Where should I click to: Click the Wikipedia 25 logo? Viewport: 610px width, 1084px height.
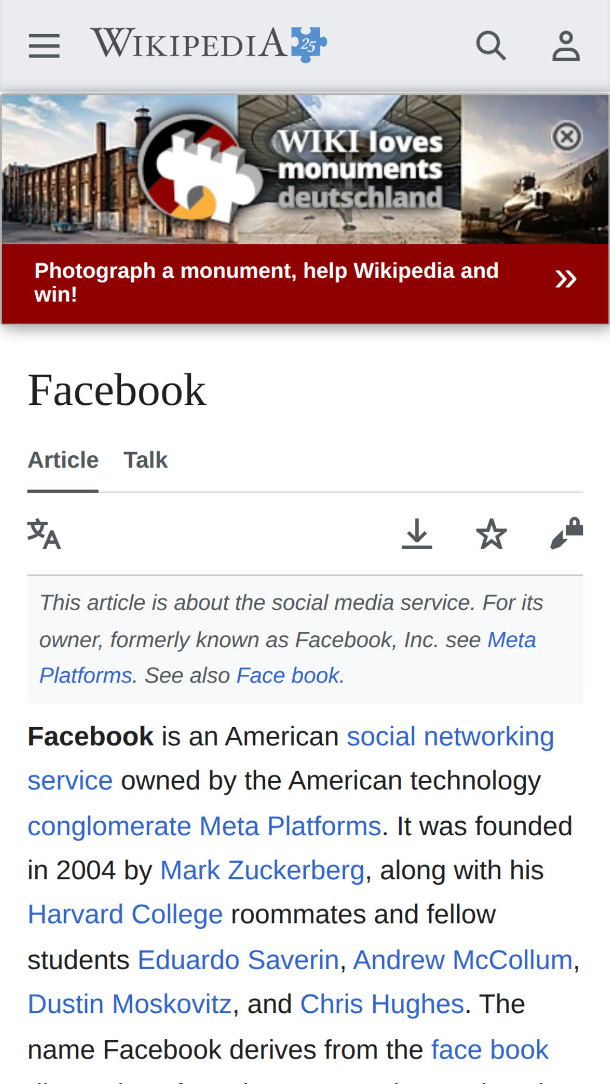coord(209,44)
